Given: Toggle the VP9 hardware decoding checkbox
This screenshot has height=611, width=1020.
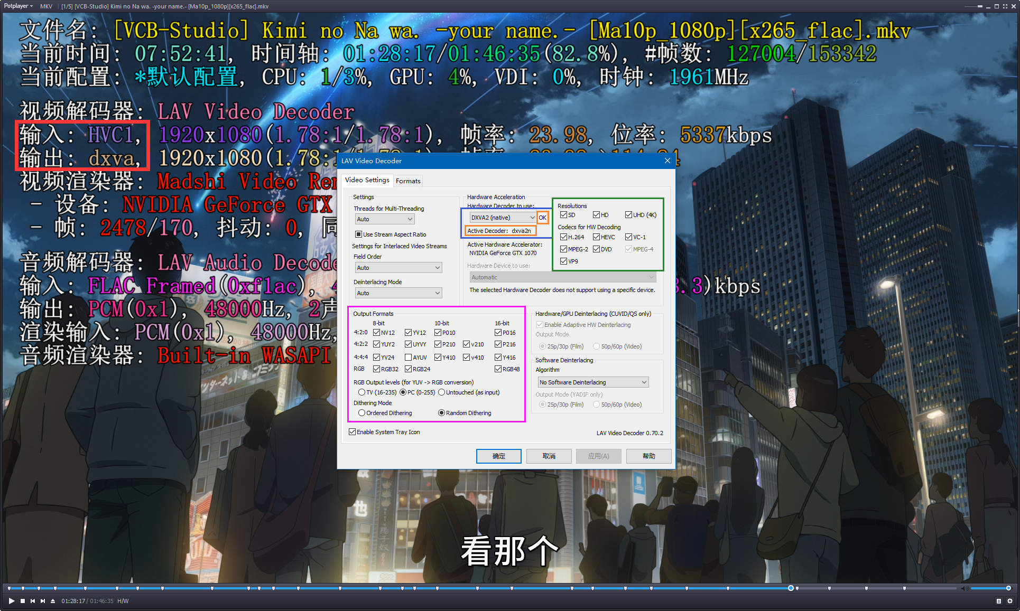Looking at the screenshot, I should coord(563,261).
